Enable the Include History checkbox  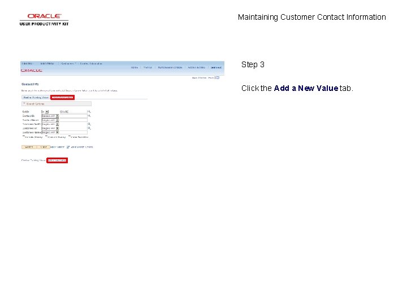point(23,137)
